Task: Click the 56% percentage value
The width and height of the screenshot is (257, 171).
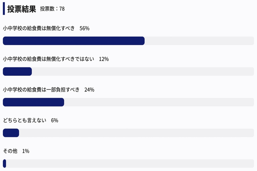Action: coord(84,28)
